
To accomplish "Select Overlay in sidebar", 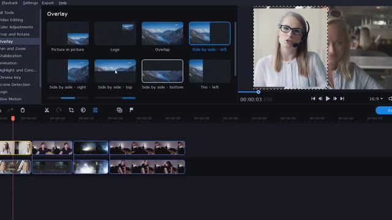I will pos(20,42).
